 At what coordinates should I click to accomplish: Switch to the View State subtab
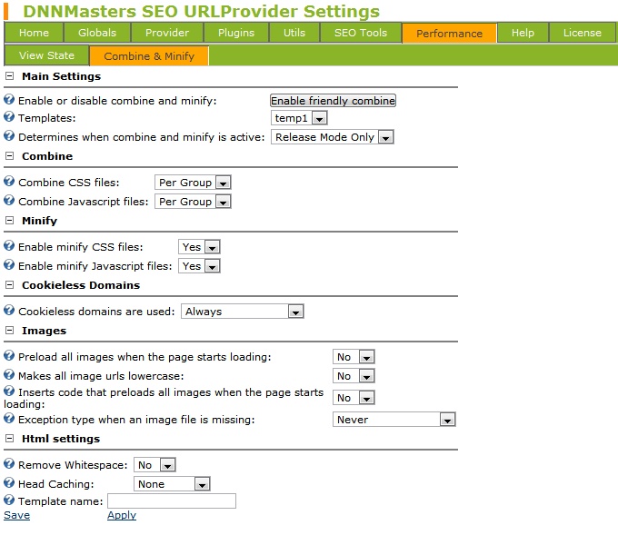pos(46,55)
